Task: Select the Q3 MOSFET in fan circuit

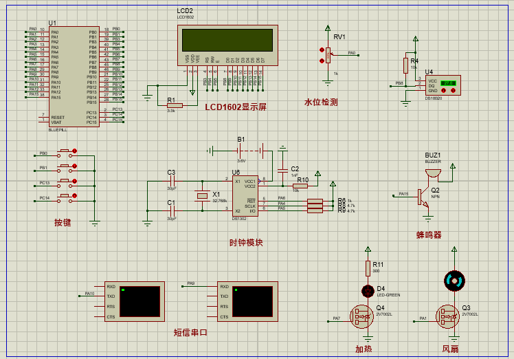Action: pos(448,316)
